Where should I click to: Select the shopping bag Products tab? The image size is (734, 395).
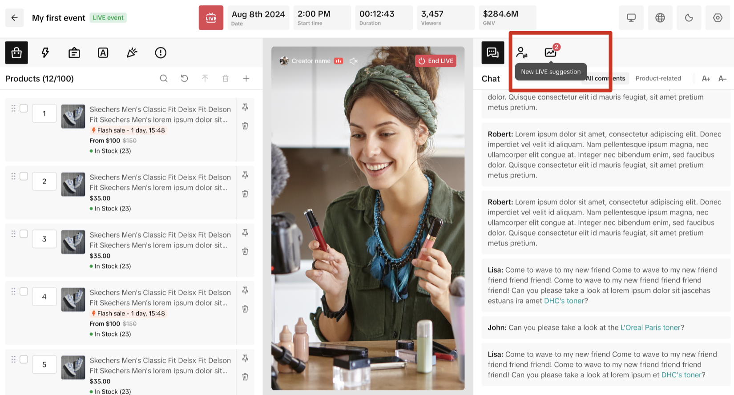tap(16, 53)
